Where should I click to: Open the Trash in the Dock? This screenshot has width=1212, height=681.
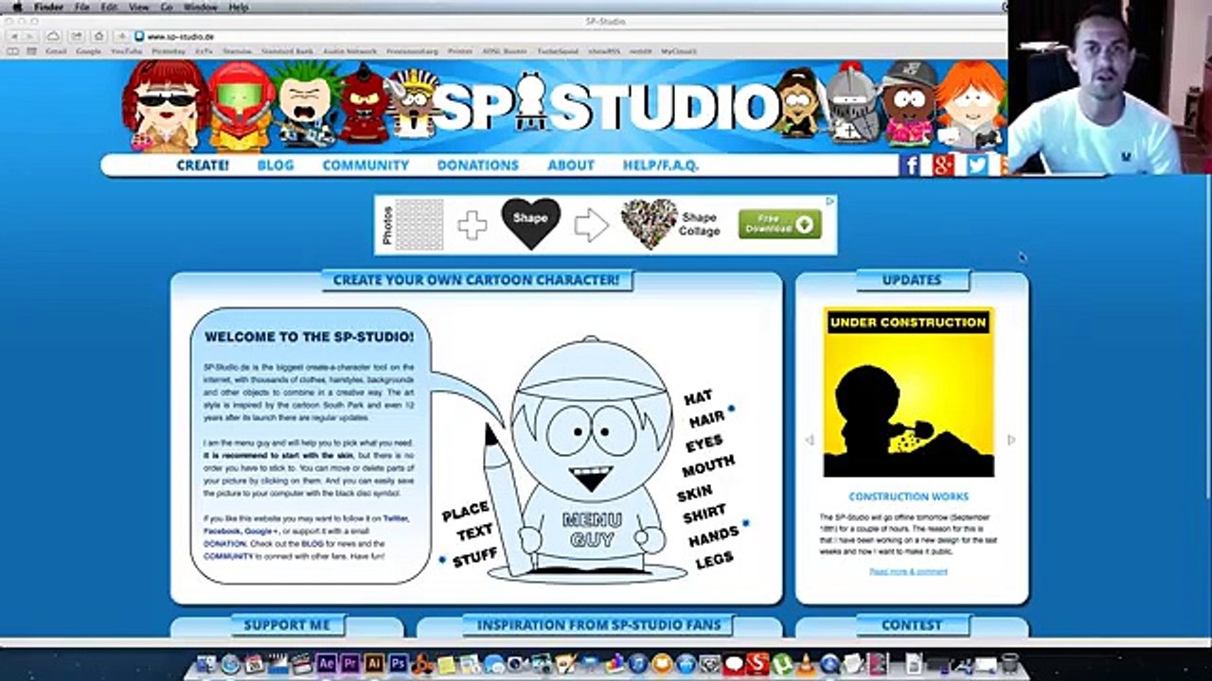click(x=1009, y=664)
